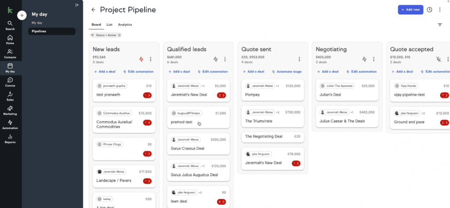Click the round plus create button
The width and height of the screenshot is (450, 208).
pos(22,15)
